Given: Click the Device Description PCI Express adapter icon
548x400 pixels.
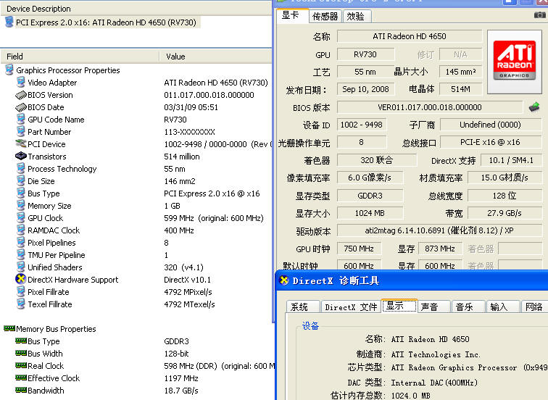Looking at the screenshot, I should [x=9, y=22].
